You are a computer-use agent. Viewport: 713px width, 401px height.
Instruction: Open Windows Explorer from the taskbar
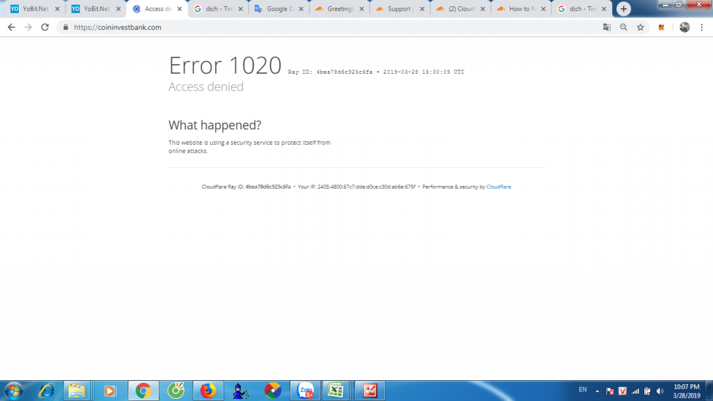[77, 391]
